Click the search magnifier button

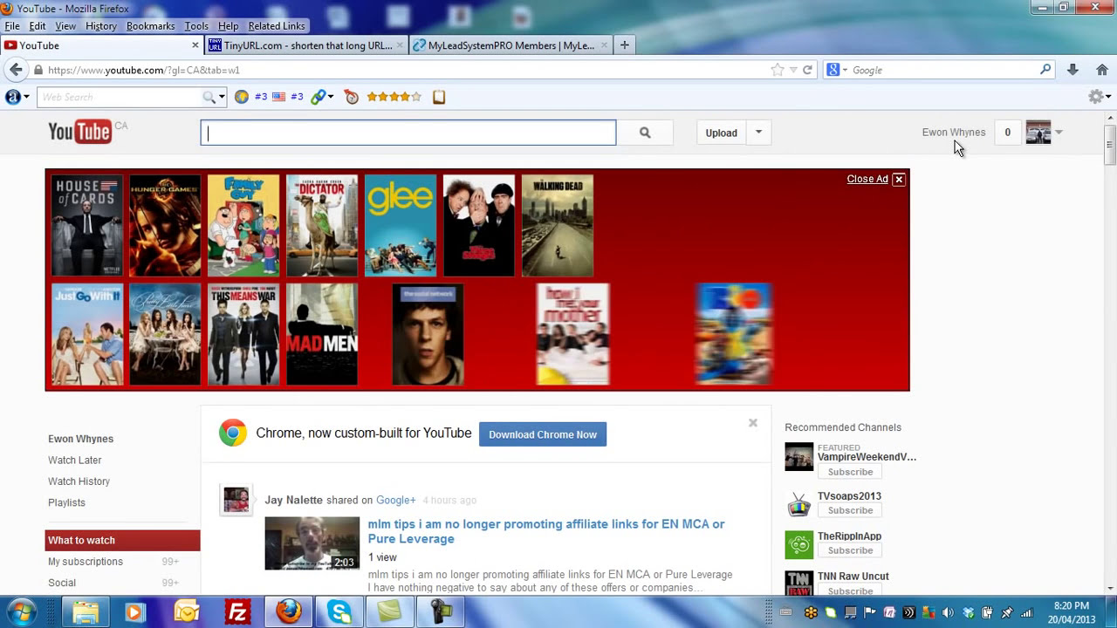tap(644, 133)
